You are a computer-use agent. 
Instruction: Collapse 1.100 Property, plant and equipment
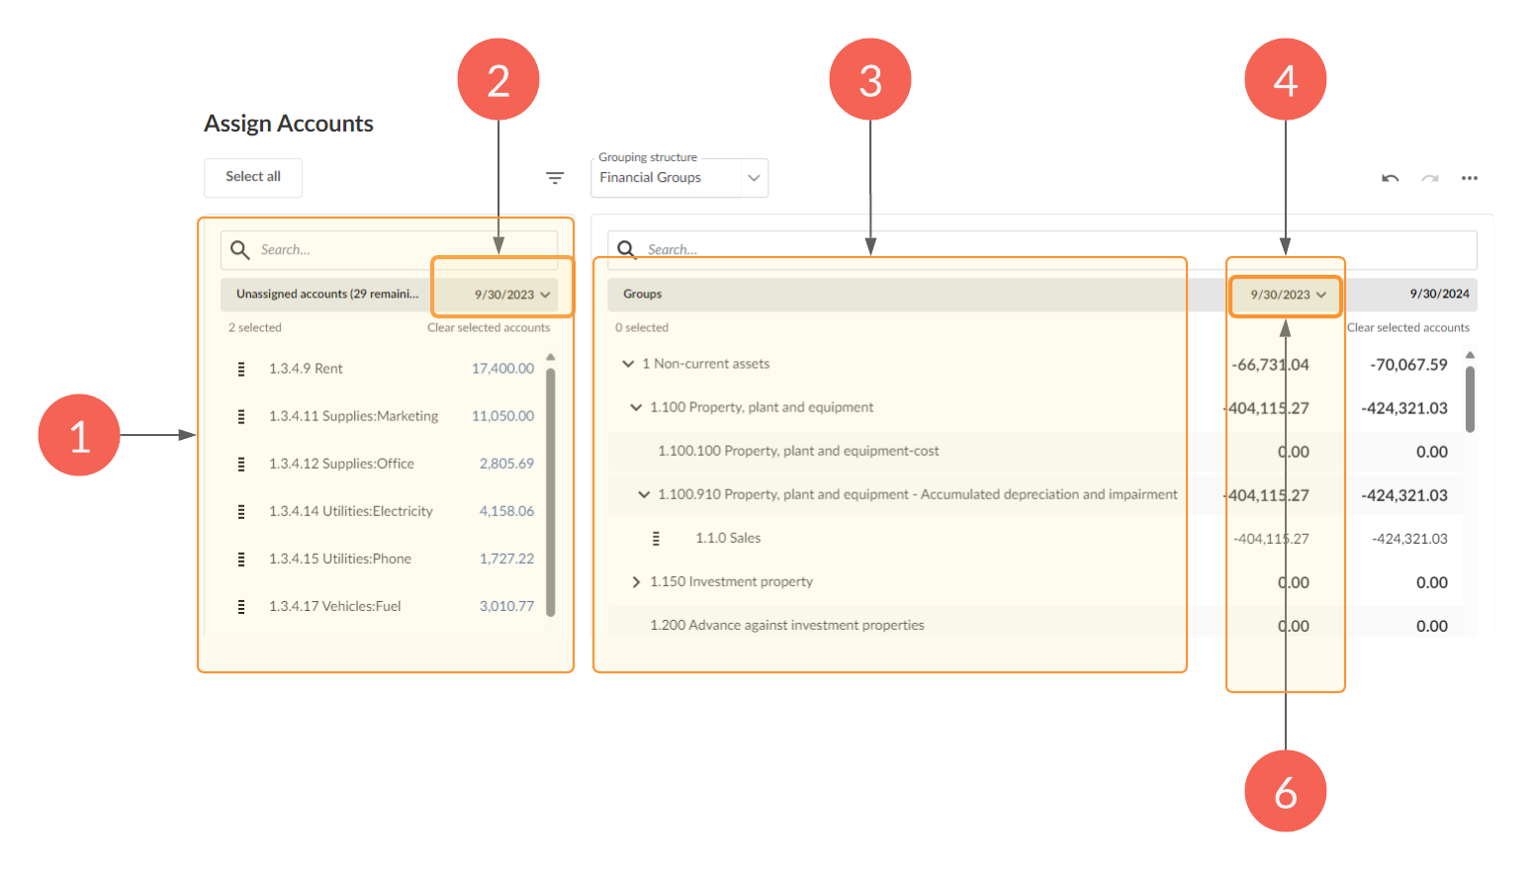[x=636, y=406]
